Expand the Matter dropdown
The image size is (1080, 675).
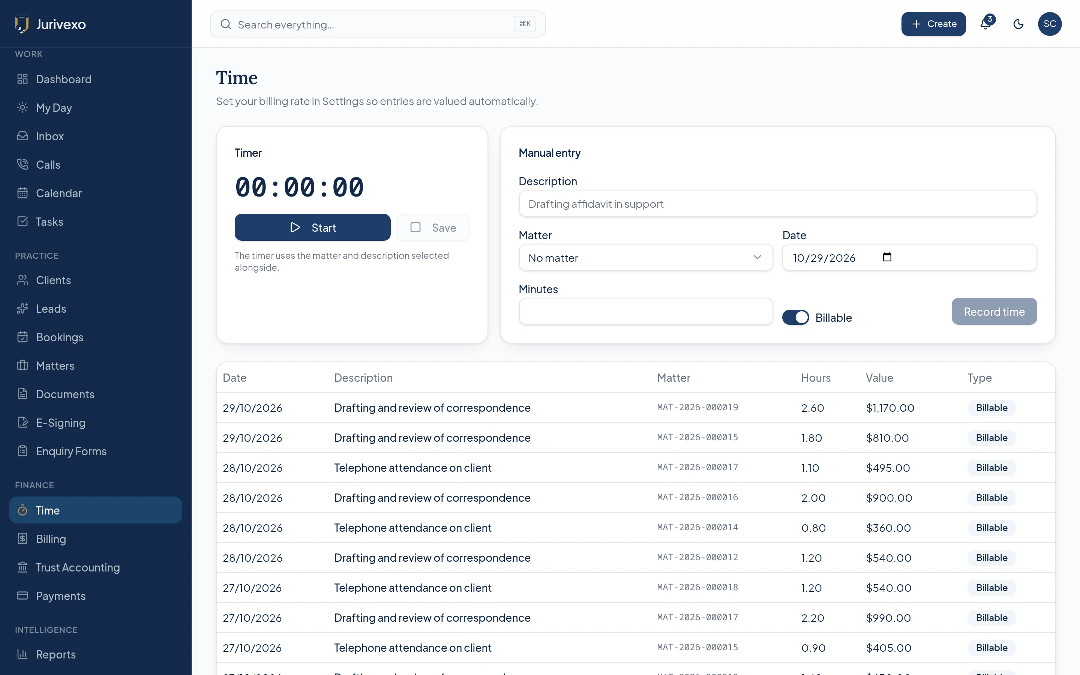[645, 258]
